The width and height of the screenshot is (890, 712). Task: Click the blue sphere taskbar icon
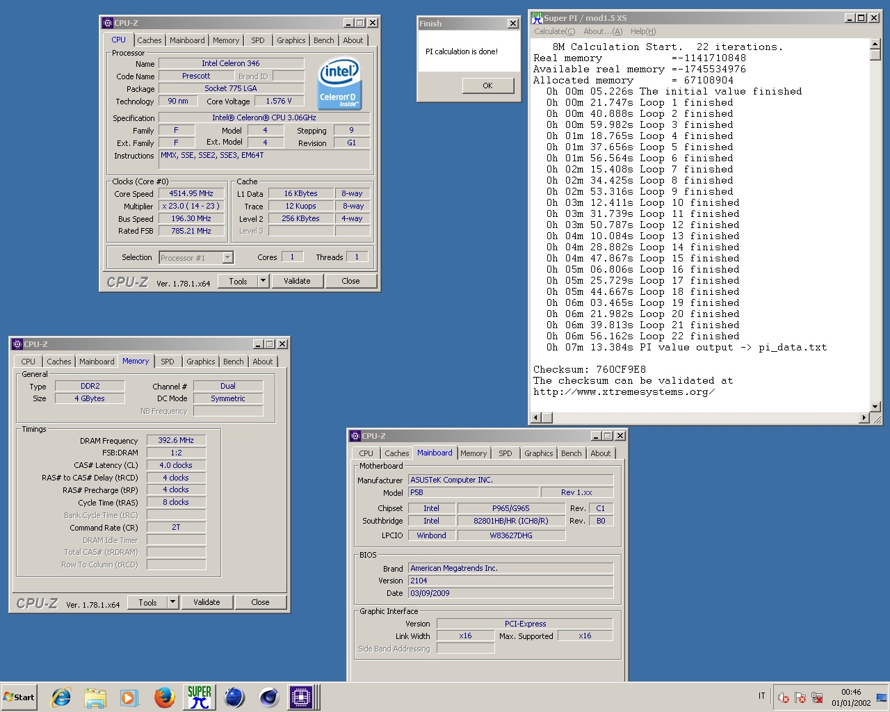pos(234,697)
